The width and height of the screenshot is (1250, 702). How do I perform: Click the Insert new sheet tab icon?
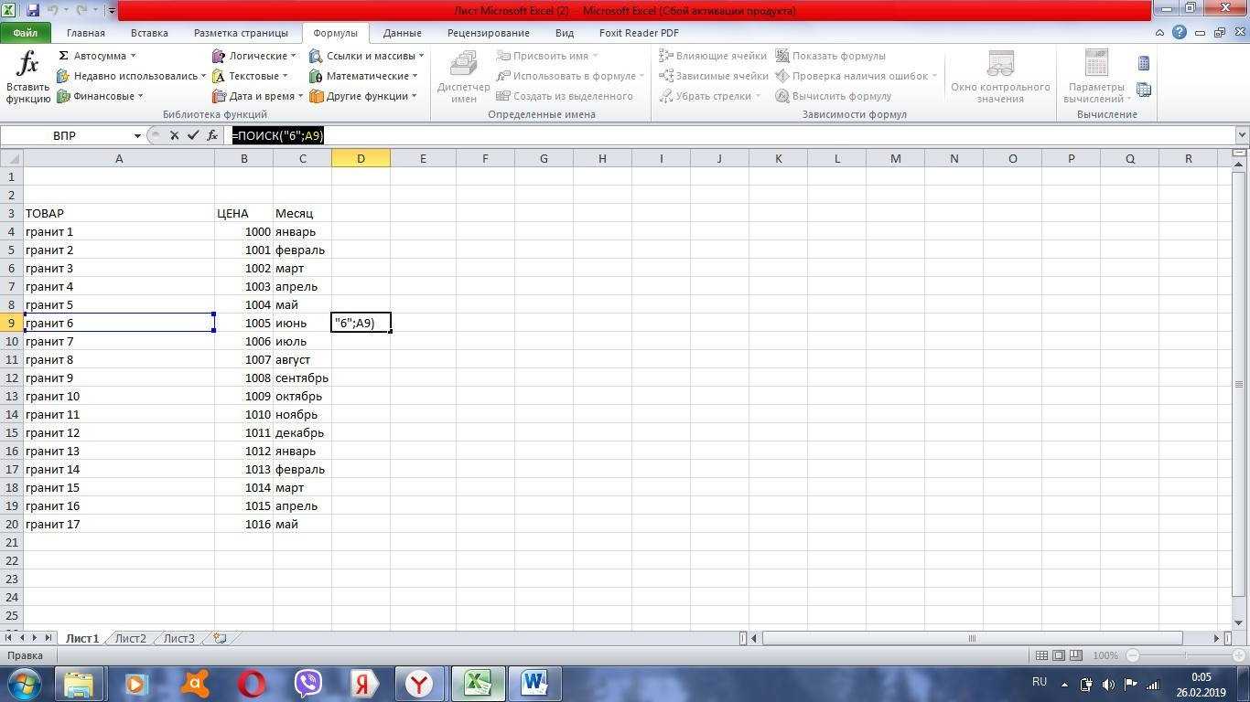tap(220, 638)
